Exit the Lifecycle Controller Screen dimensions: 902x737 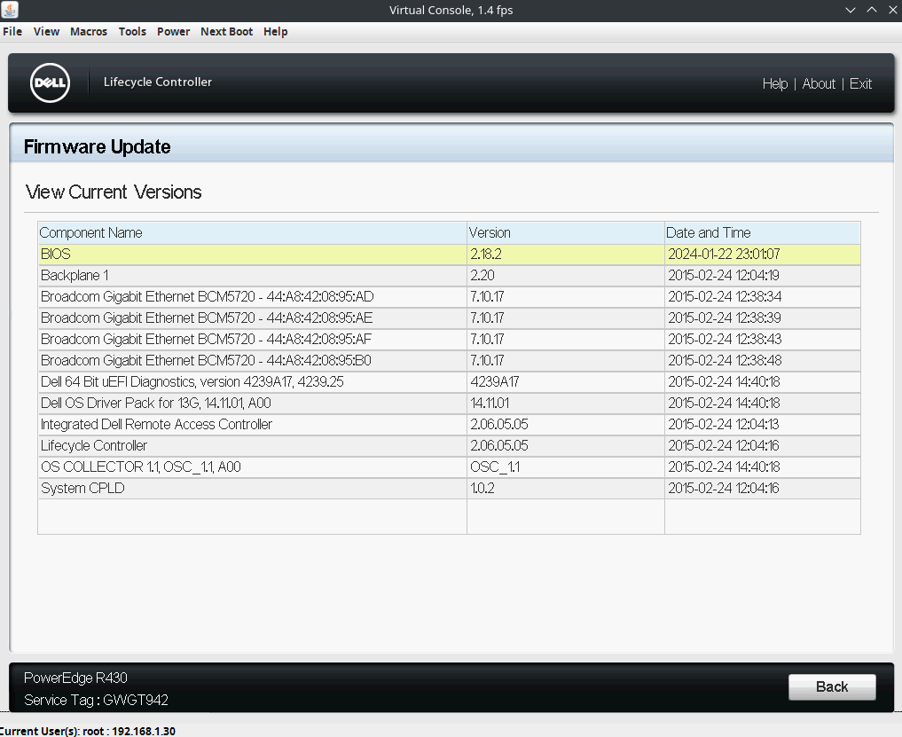859,83
